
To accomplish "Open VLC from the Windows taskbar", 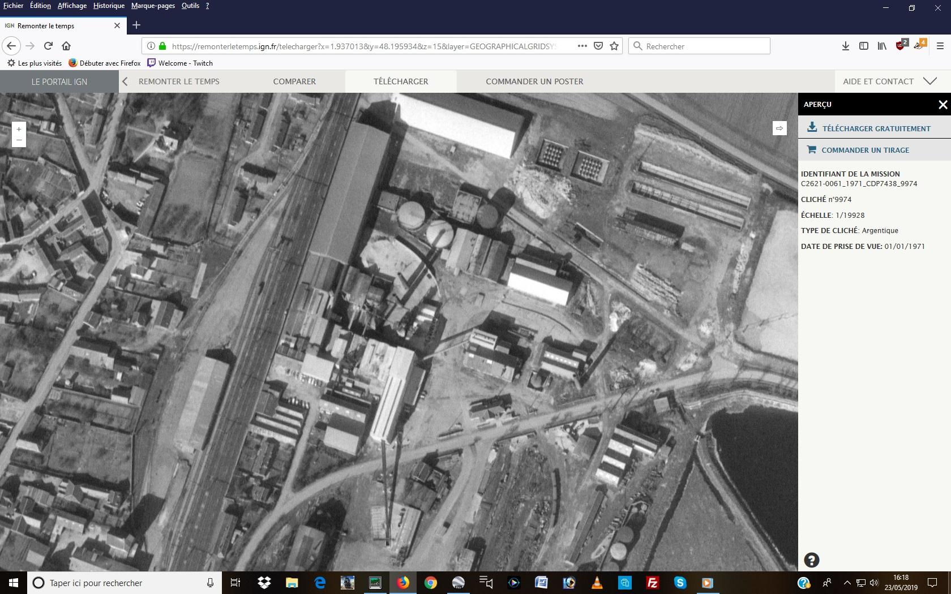I will tap(597, 583).
